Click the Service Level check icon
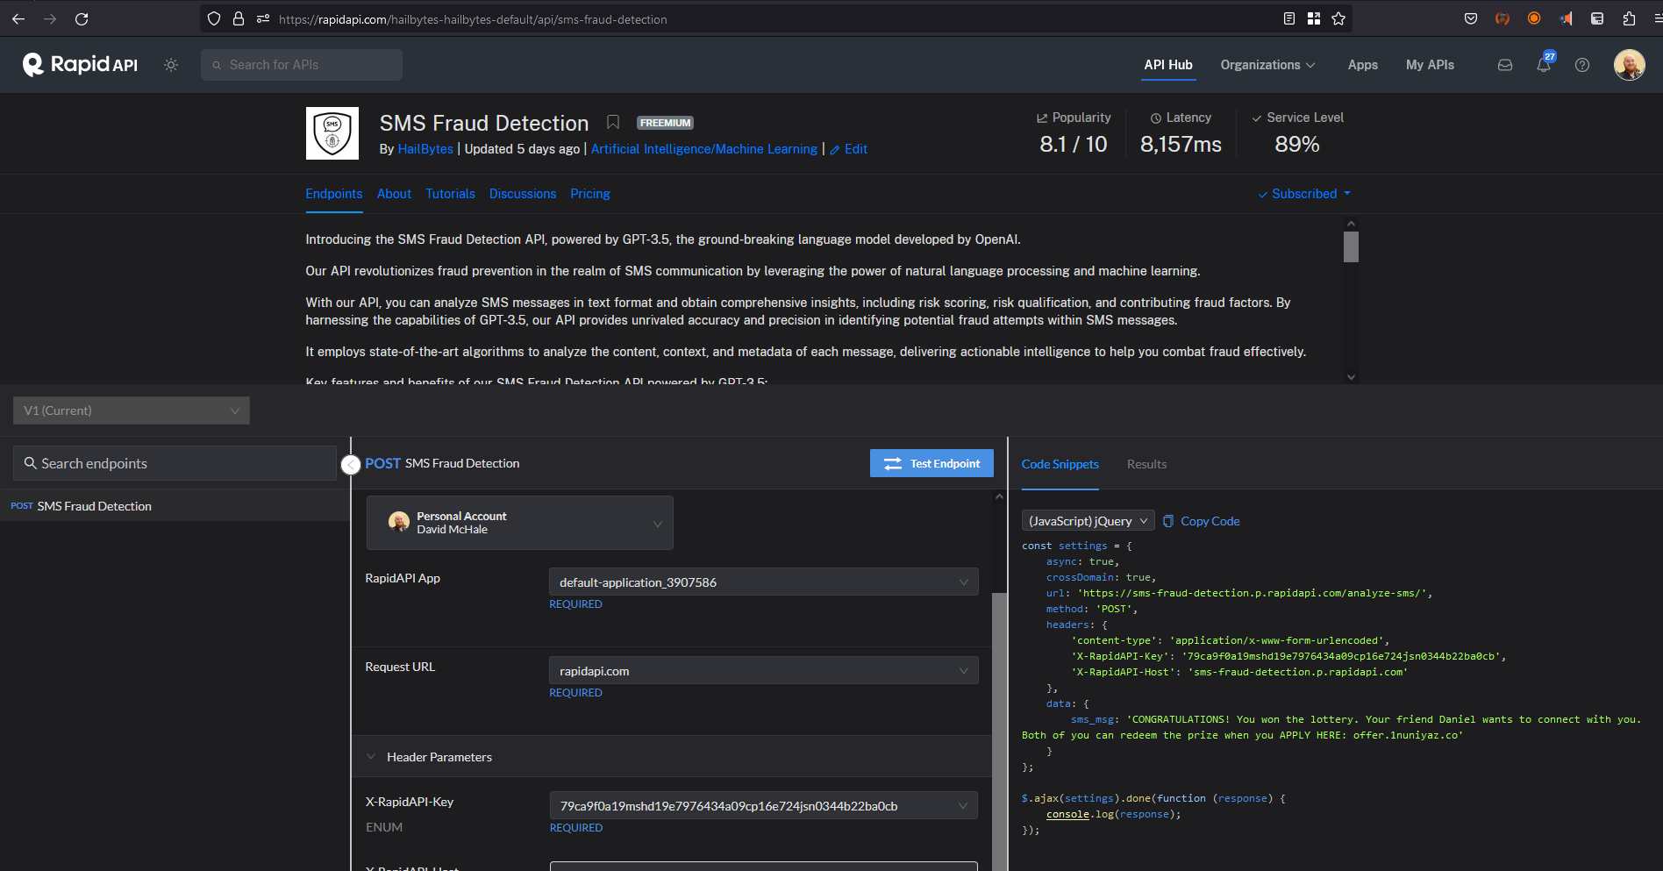Screen dimensions: 1663x871 (1257, 118)
